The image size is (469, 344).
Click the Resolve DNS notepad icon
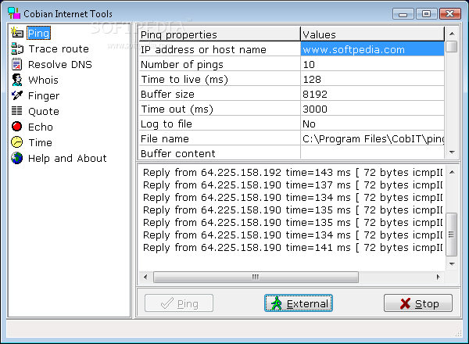pos(17,64)
